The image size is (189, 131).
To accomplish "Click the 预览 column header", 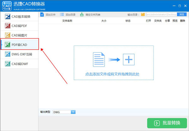I will click(175, 21).
